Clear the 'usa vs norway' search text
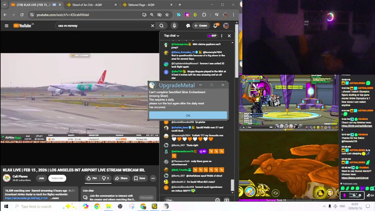The height and width of the screenshot is (211, 375). 152,26
